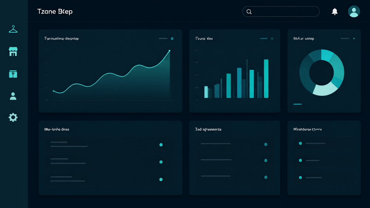Click the teal legend line below the donut
Viewport: 370px width, 208px height.
tap(297, 104)
